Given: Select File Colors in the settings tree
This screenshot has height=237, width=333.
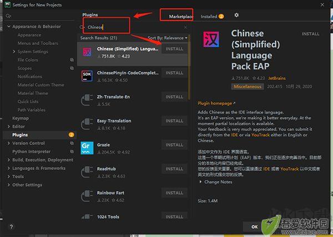Looking at the screenshot, I should coord(28,60).
